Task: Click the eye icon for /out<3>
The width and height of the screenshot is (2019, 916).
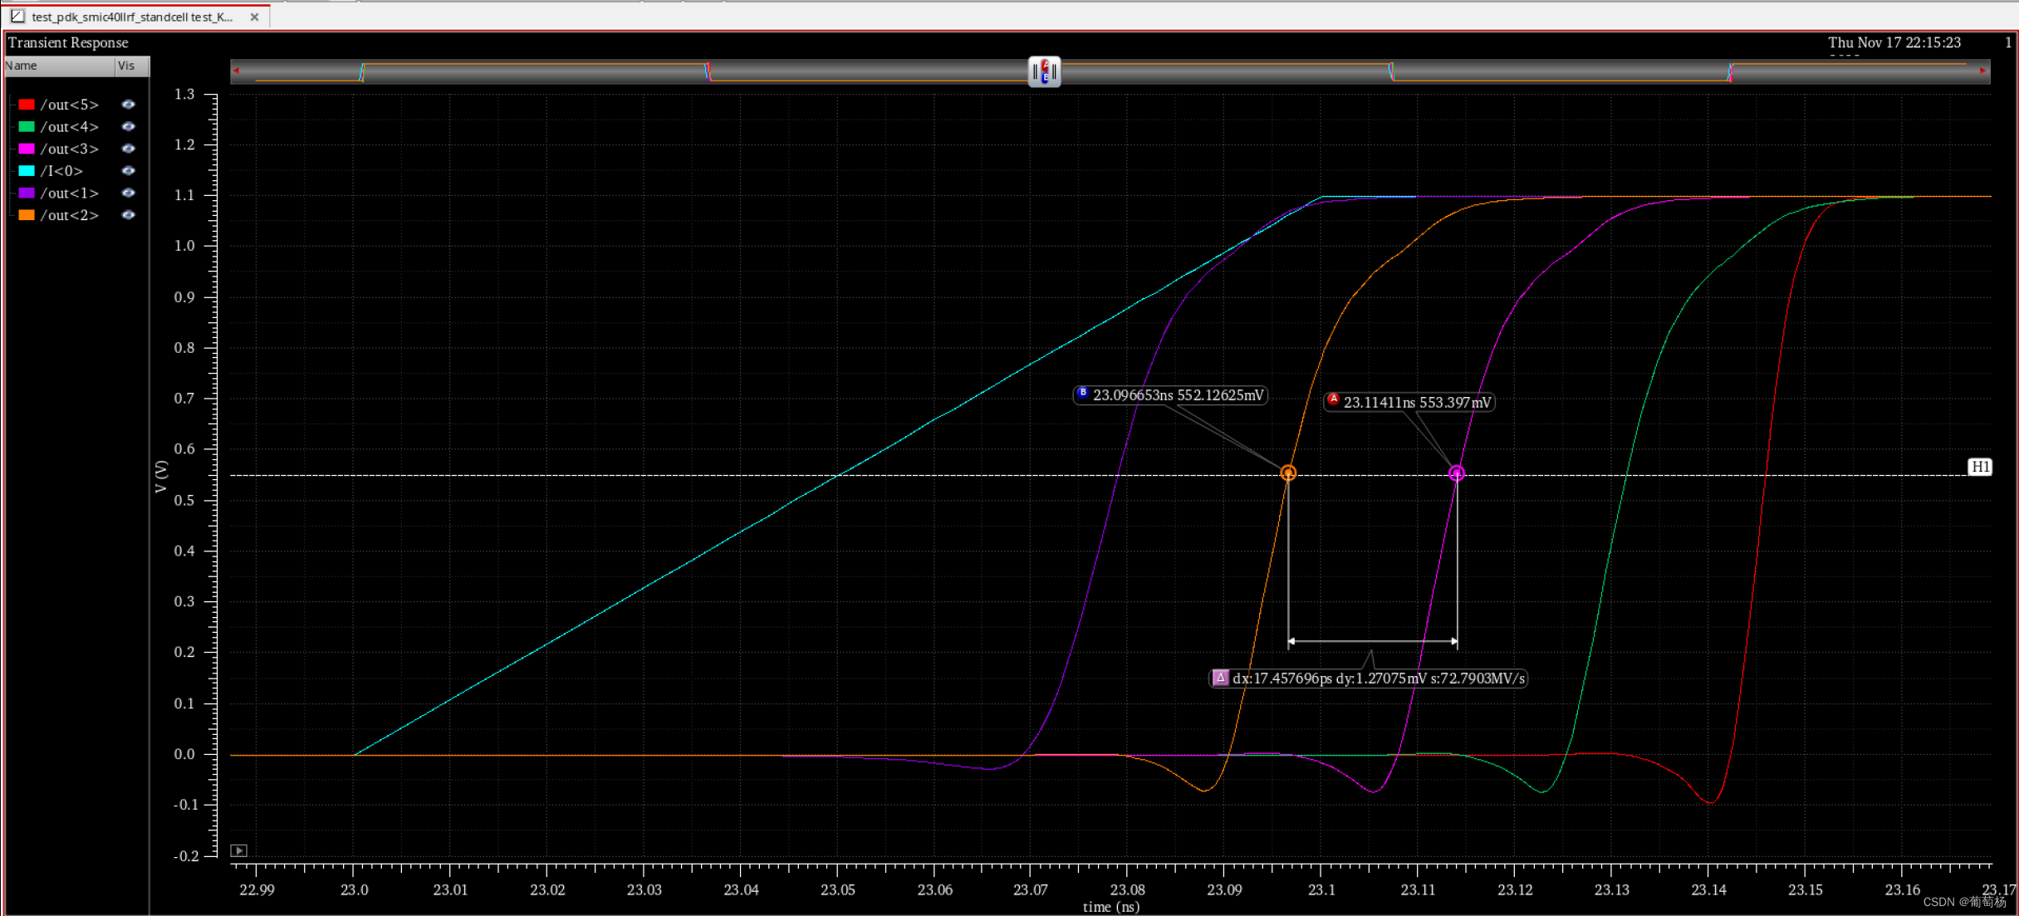Action: tap(128, 149)
